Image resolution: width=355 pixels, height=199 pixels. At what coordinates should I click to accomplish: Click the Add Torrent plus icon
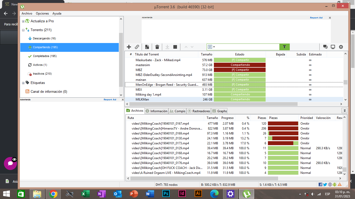(129, 47)
